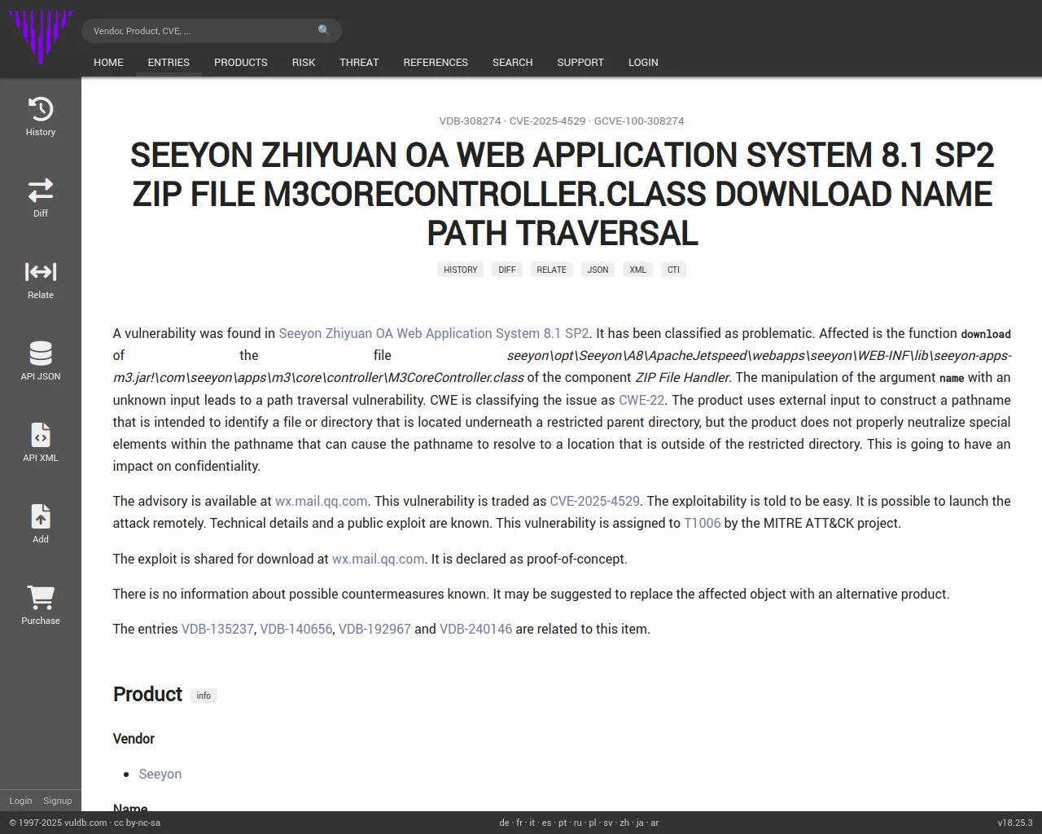Switch language to de
1042x834 pixels.
coord(504,823)
